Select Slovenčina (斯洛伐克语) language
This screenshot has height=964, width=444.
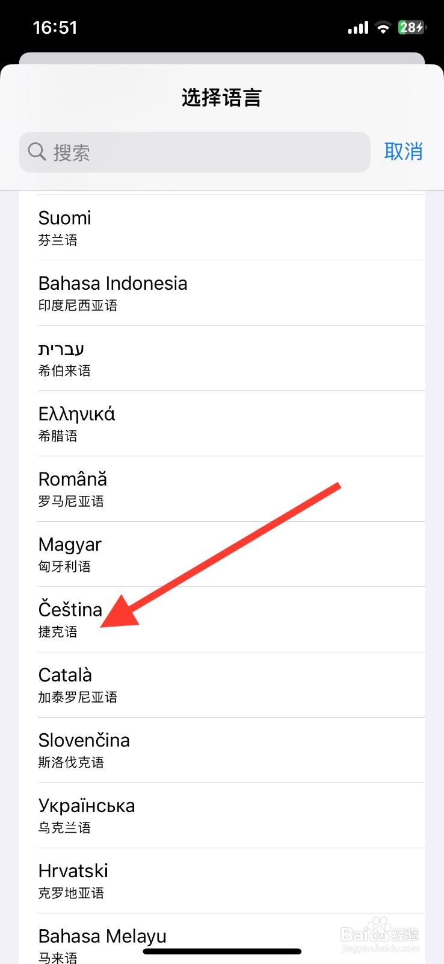coord(221,750)
